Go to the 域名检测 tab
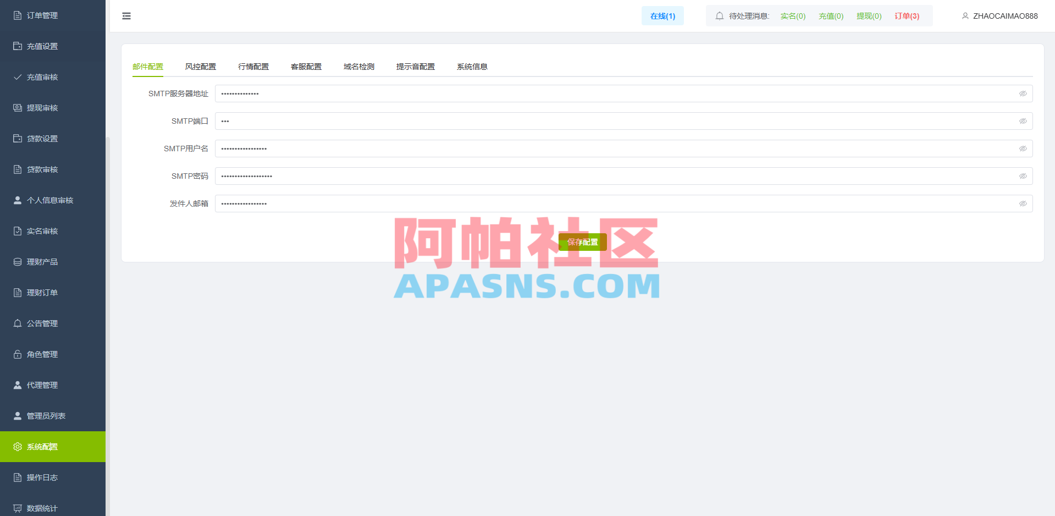Image resolution: width=1055 pixels, height=516 pixels. point(359,67)
